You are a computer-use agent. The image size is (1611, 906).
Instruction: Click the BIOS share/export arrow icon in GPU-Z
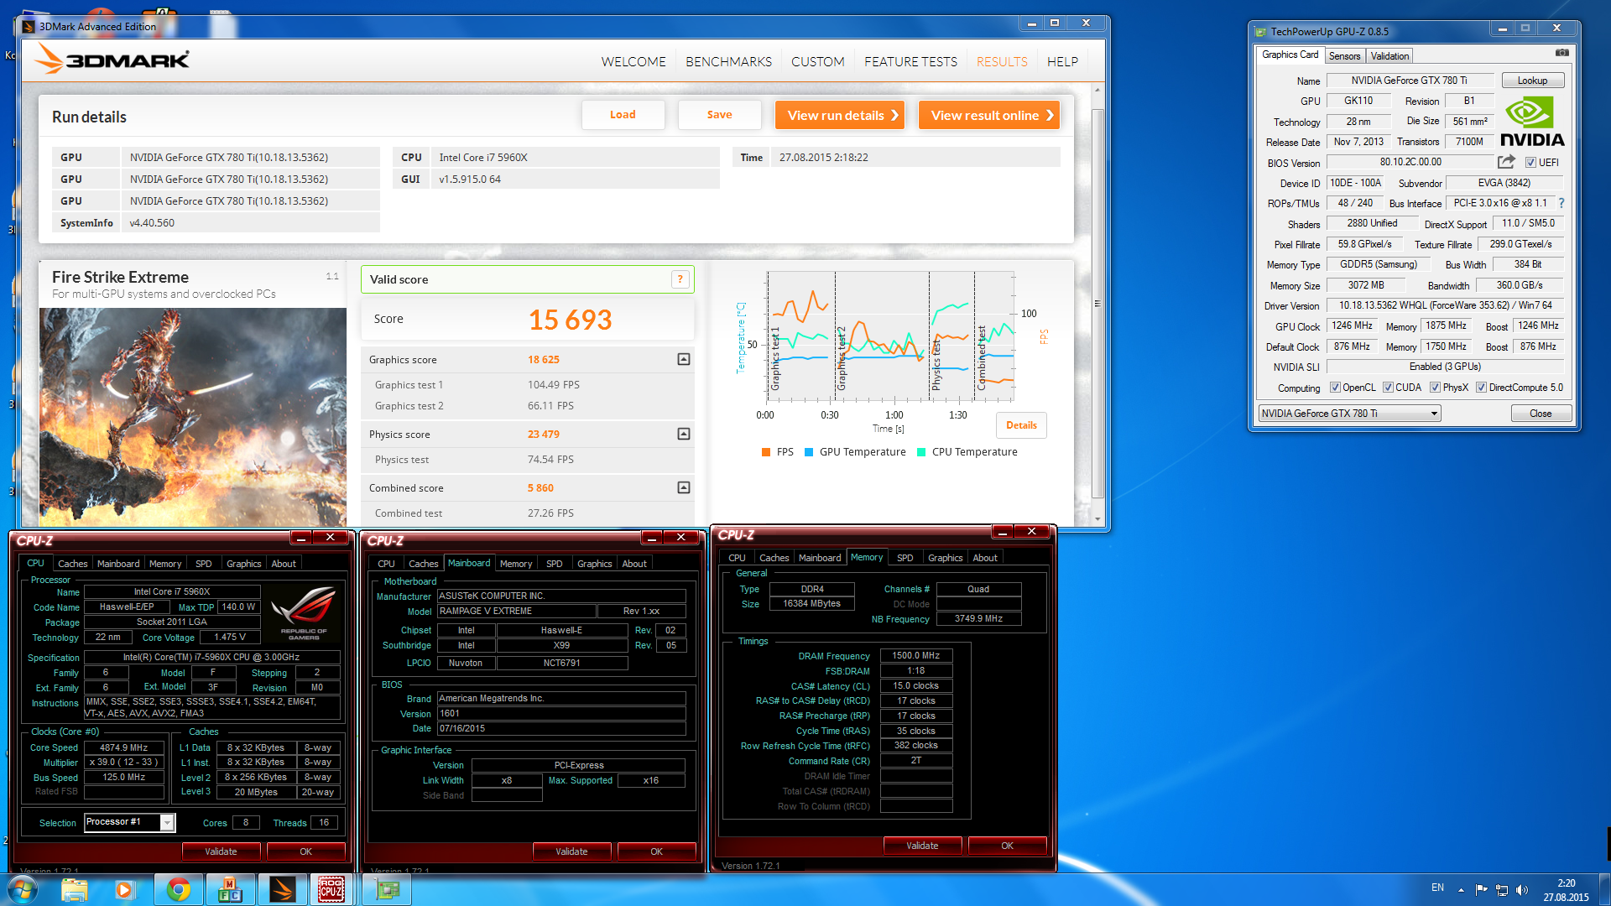point(1506,162)
